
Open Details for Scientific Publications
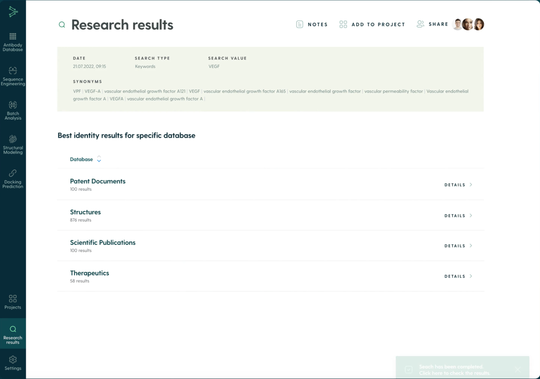pyautogui.click(x=458, y=246)
